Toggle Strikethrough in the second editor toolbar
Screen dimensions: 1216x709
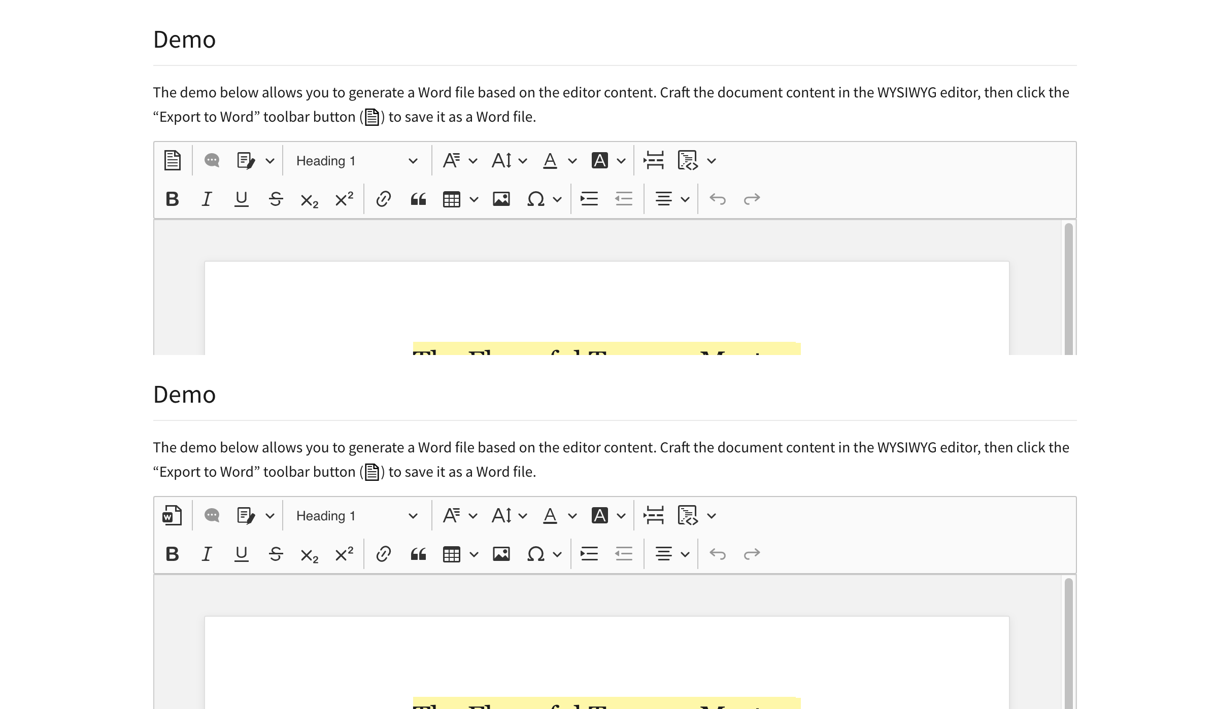click(276, 554)
